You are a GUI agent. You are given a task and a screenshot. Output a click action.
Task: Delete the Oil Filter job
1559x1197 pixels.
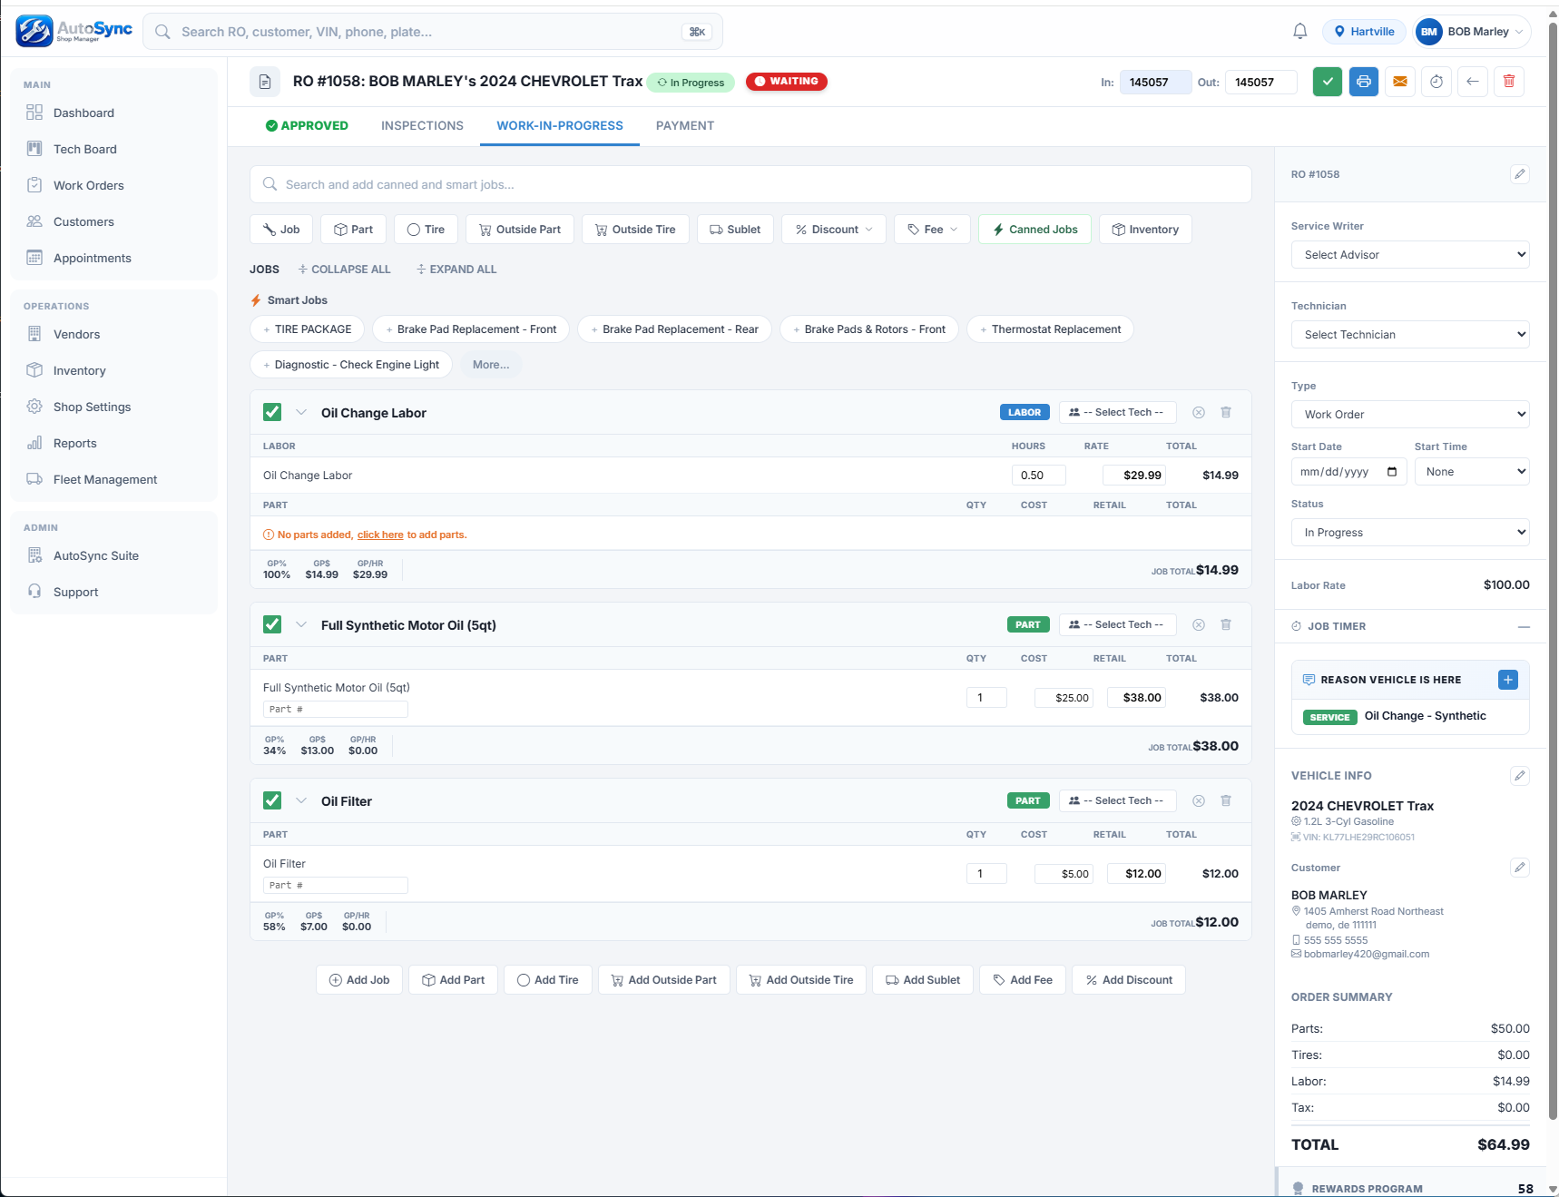[1226, 800]
